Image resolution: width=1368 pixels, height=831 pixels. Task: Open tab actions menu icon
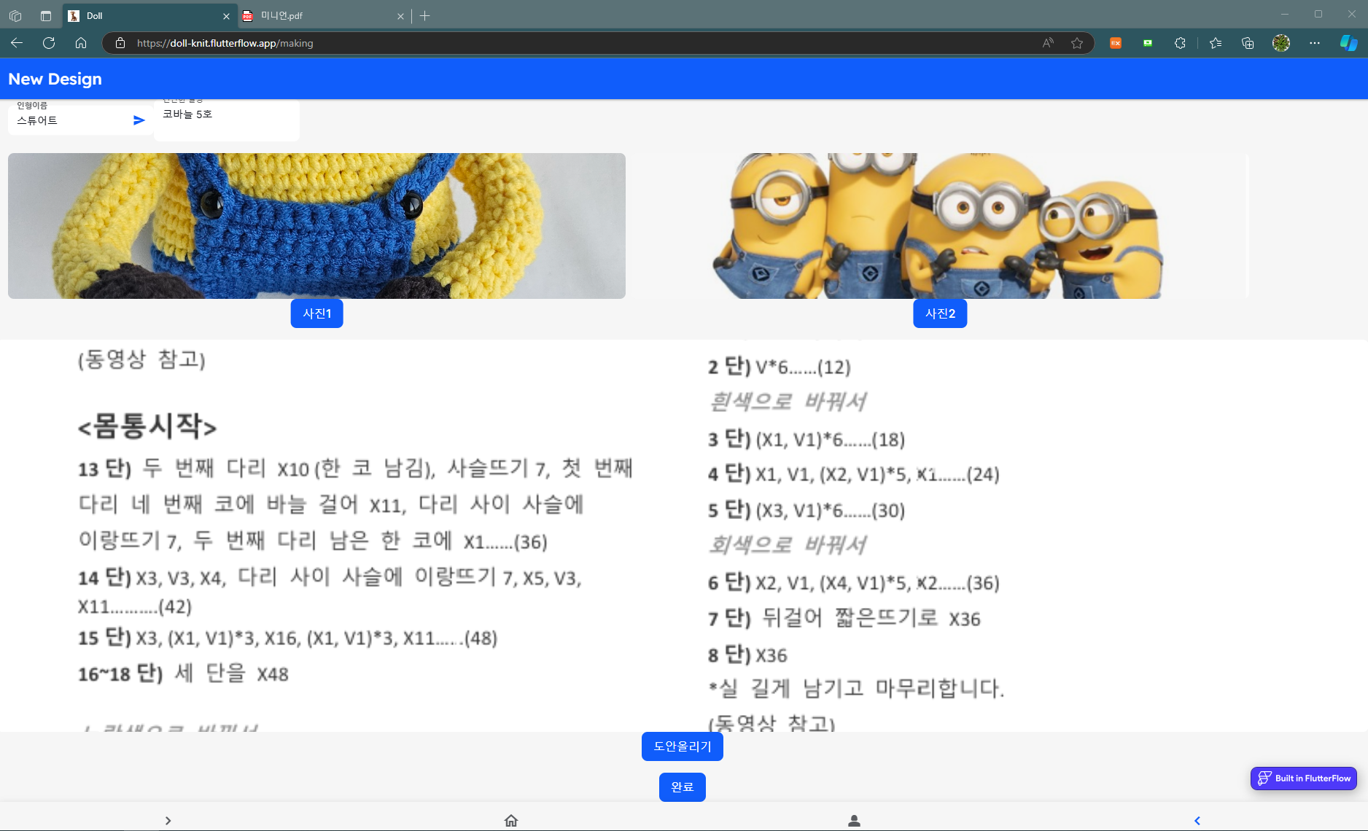pyautogui.click(x=46, y=15)
